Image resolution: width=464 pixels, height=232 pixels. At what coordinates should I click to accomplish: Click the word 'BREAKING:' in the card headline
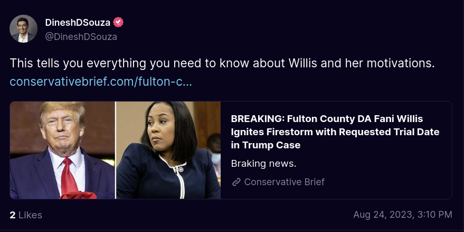tap(258, 119)
